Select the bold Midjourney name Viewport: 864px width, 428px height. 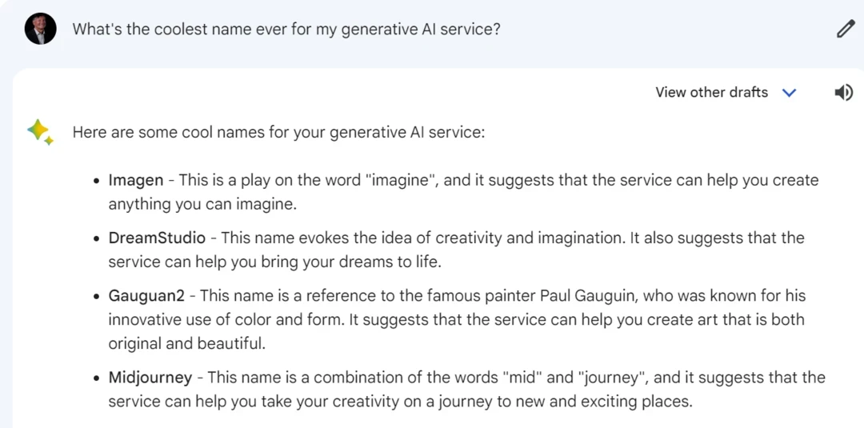coord(150,377)
